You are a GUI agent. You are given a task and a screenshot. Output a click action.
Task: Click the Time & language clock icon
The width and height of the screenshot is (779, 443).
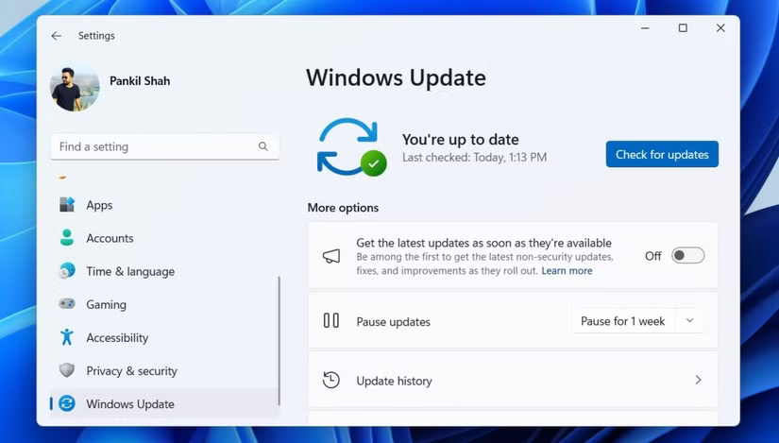pos(67,271)
